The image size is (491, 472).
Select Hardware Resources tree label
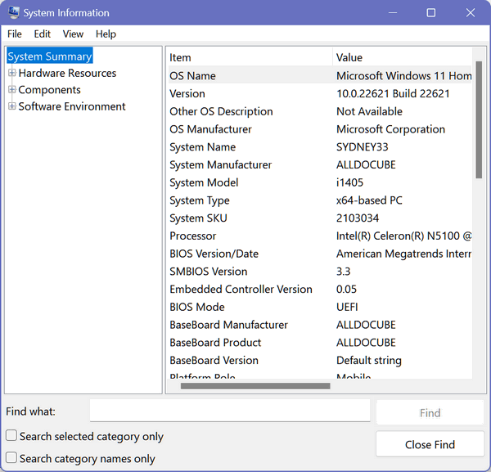click(x=67, y=73)
